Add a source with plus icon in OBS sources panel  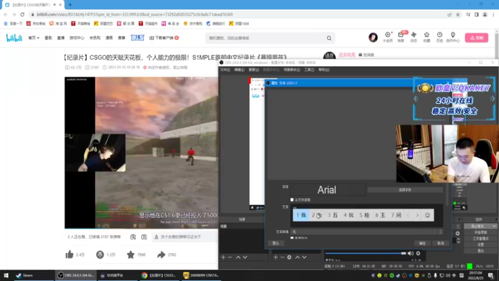coord(276,257)
